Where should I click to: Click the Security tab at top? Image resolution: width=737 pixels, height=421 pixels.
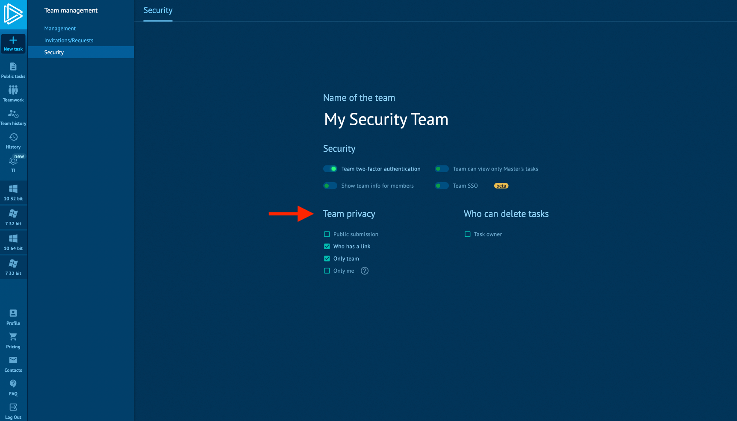tap(158, 10)
